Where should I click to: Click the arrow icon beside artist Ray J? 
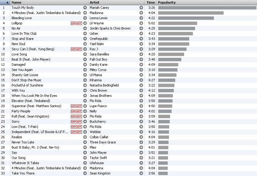(x=141, y=49)
